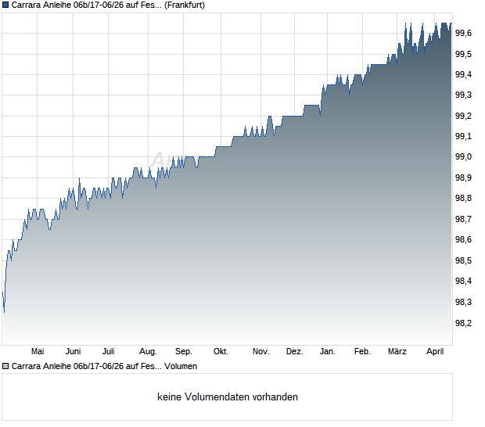Viewport: 485px width, 427px height.
Task: Click the 99,3 y-axis value
Action: pos(464,95)
